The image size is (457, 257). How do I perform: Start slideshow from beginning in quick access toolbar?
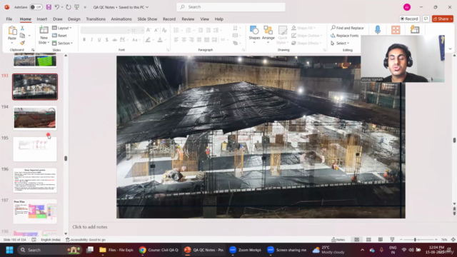76,7
